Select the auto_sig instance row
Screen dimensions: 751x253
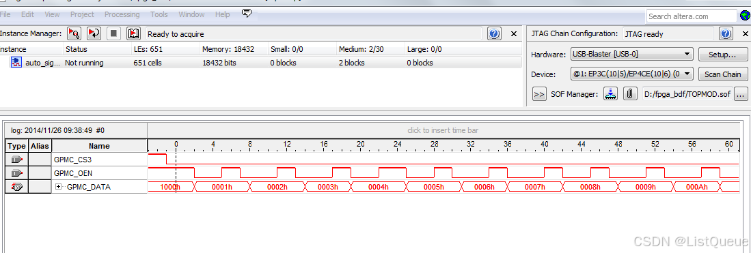[x=260, y=63]
